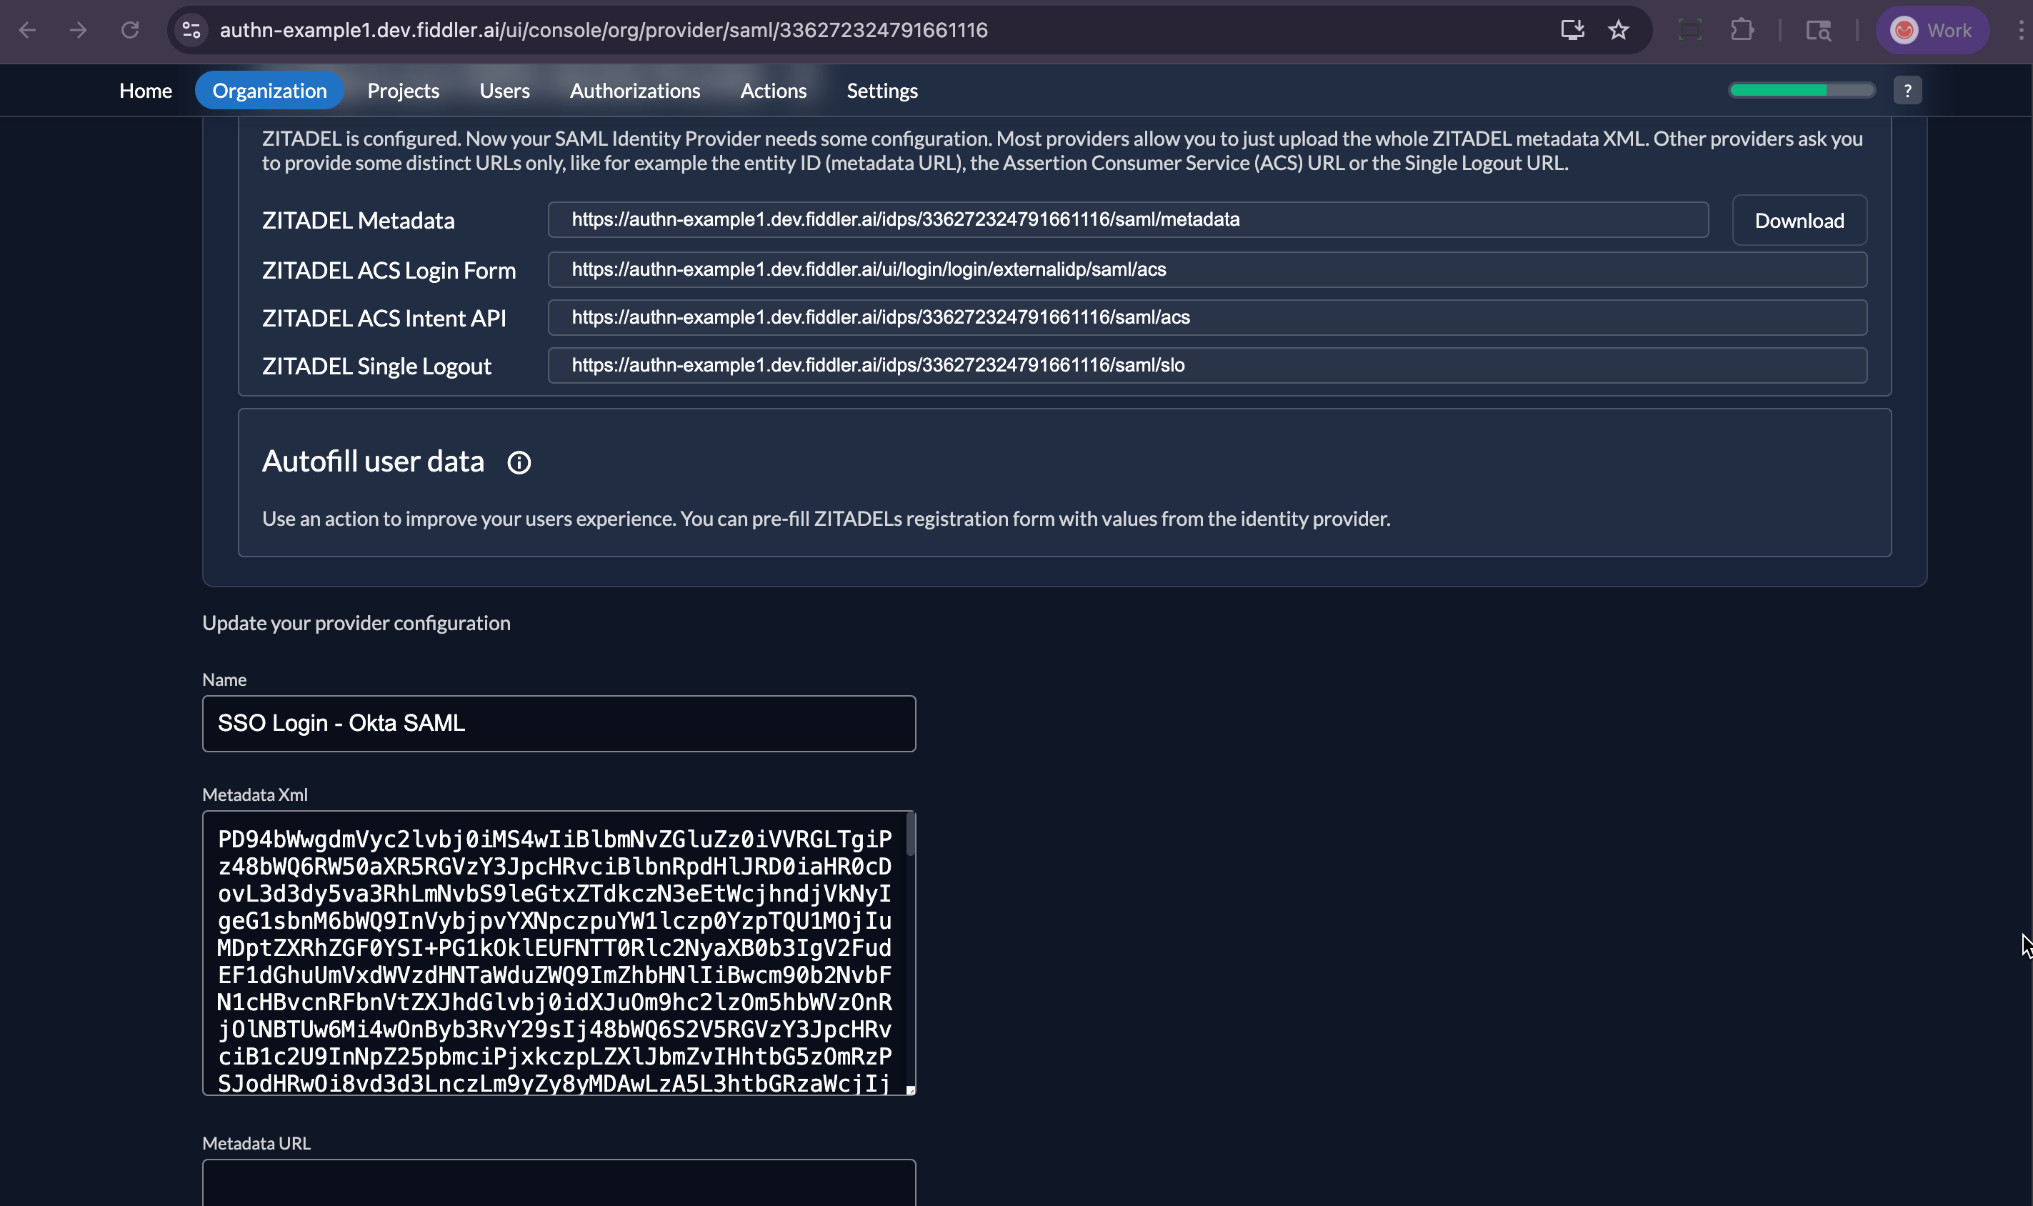Click the help question mark icon
Screen dimensions: 2033x1206
pyautogui.click(x=1908, y=90)
